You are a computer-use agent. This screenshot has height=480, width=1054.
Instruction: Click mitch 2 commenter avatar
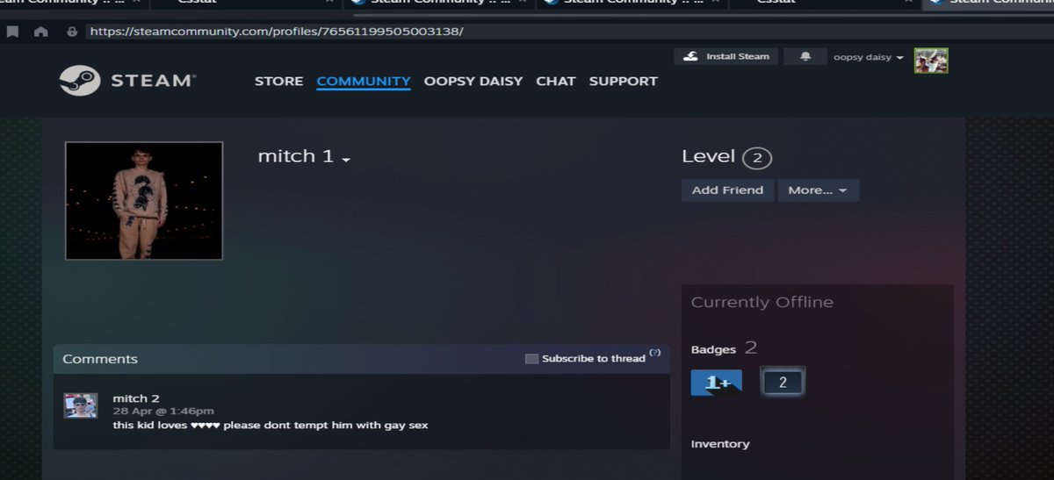[80, 405]
